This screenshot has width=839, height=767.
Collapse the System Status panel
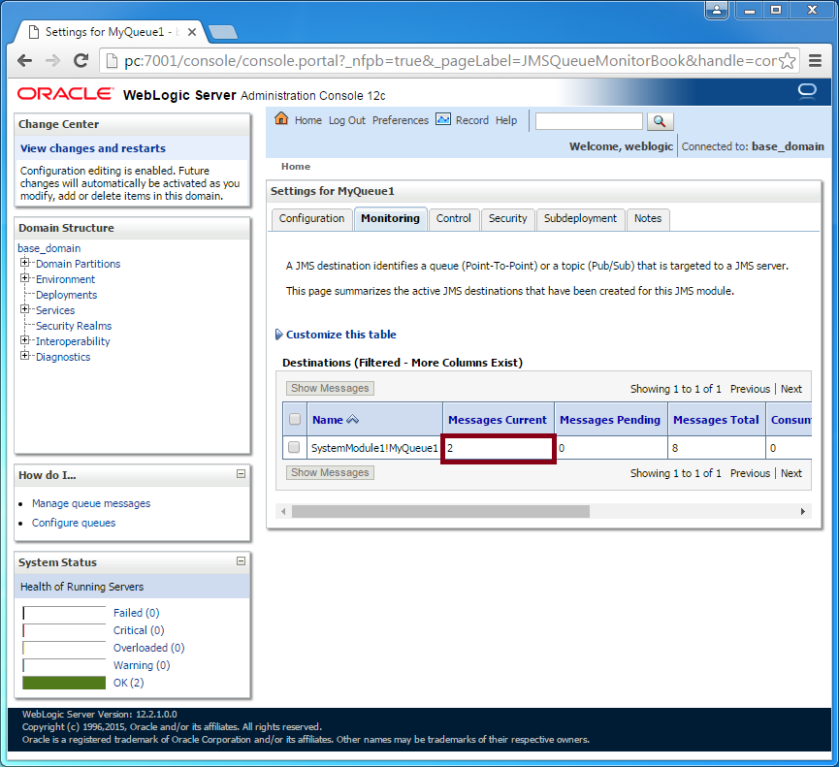point(242,561)
